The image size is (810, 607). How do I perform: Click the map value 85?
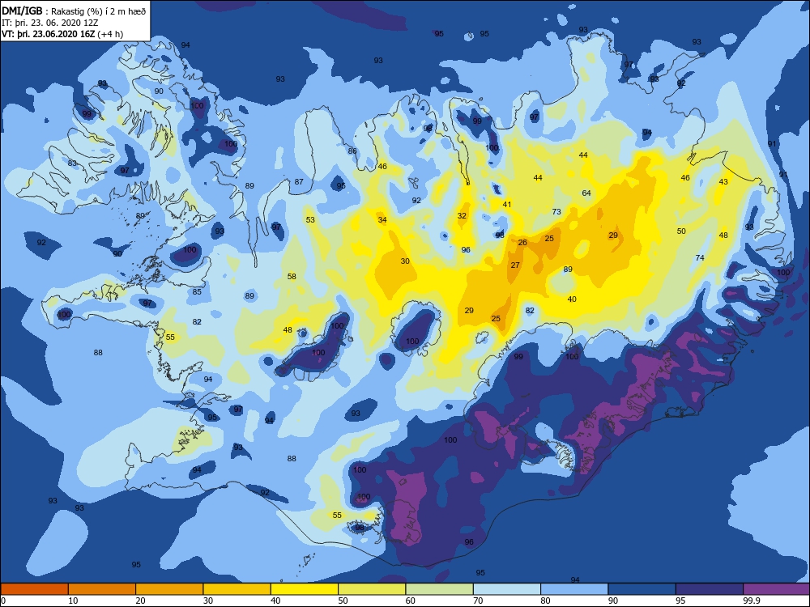197,292
